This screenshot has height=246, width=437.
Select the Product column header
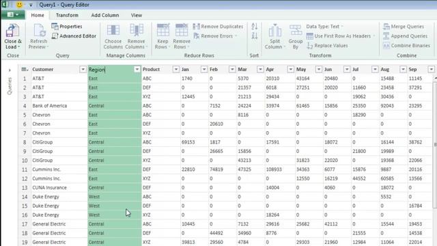151,69
